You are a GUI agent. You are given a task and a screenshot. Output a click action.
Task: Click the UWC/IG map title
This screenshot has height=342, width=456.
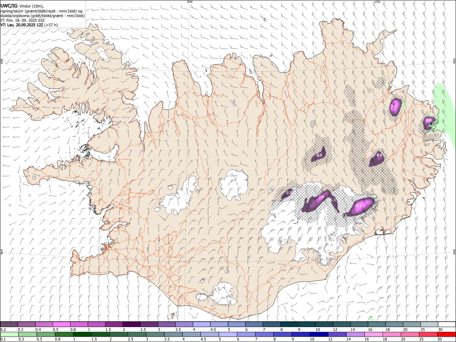point(9,6)
